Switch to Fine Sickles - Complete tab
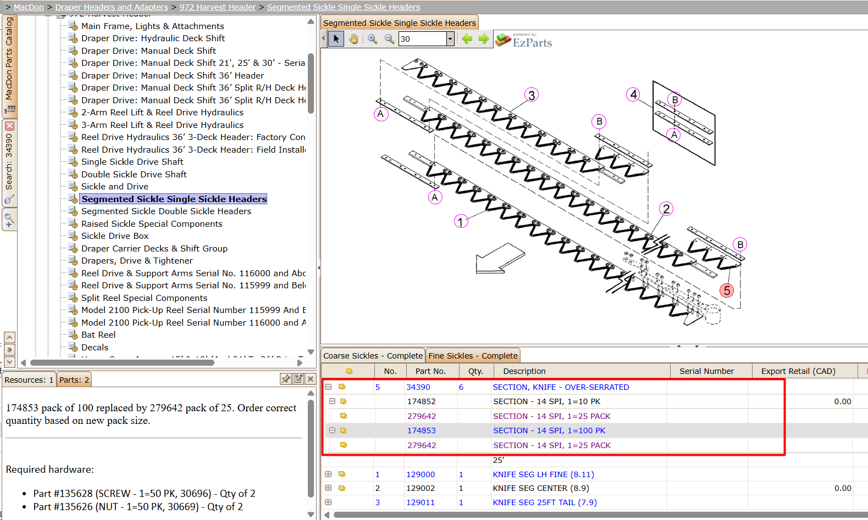Screen dimensions: 868x520 473,356
